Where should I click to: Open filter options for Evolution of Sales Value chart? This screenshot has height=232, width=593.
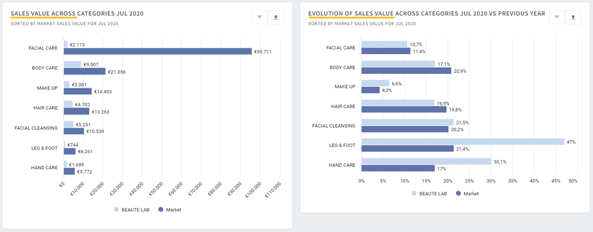557,18
